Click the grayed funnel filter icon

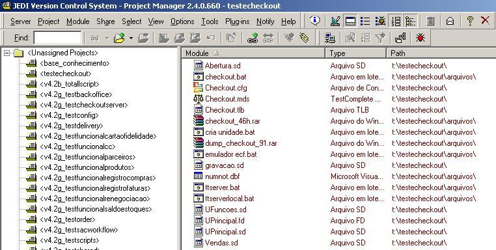(380, 38)
